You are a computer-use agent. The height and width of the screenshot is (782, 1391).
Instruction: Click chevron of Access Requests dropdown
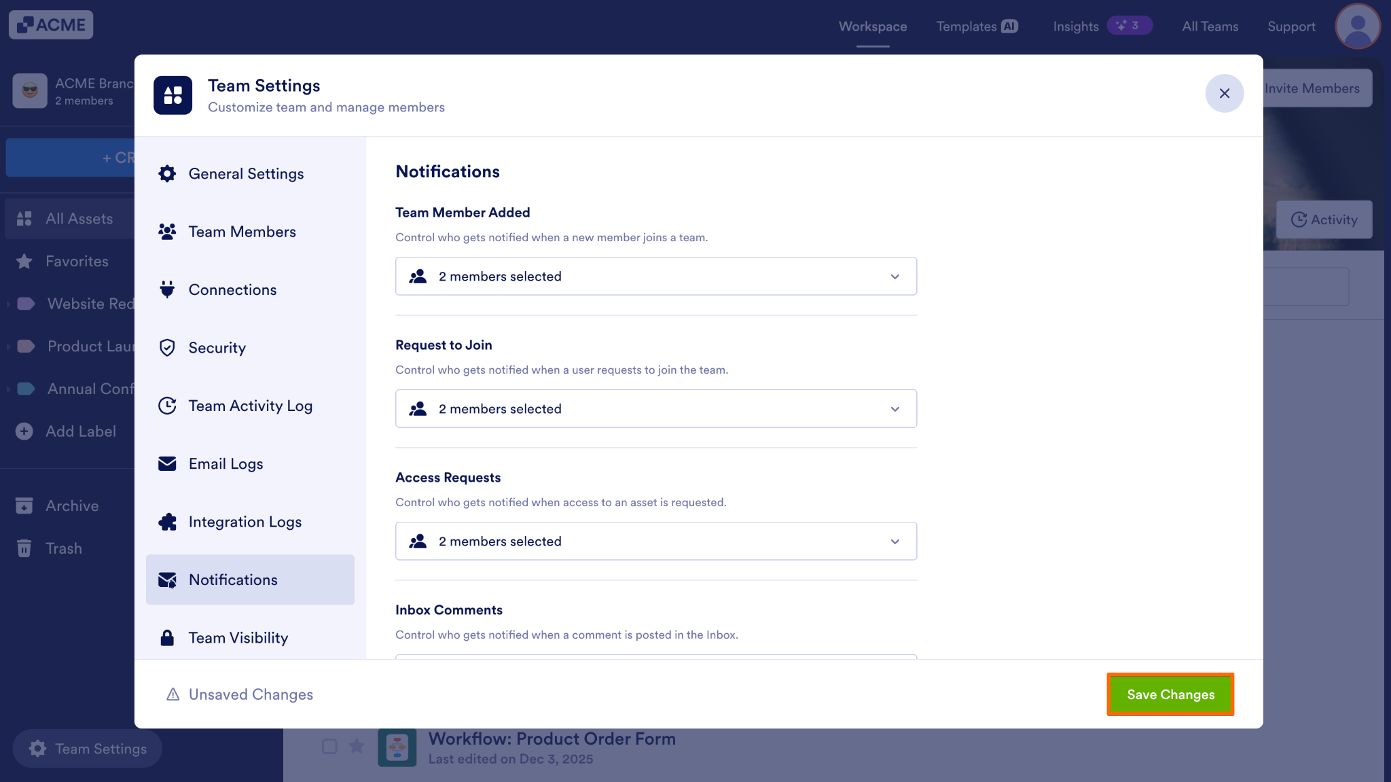(x=895, y=541)
